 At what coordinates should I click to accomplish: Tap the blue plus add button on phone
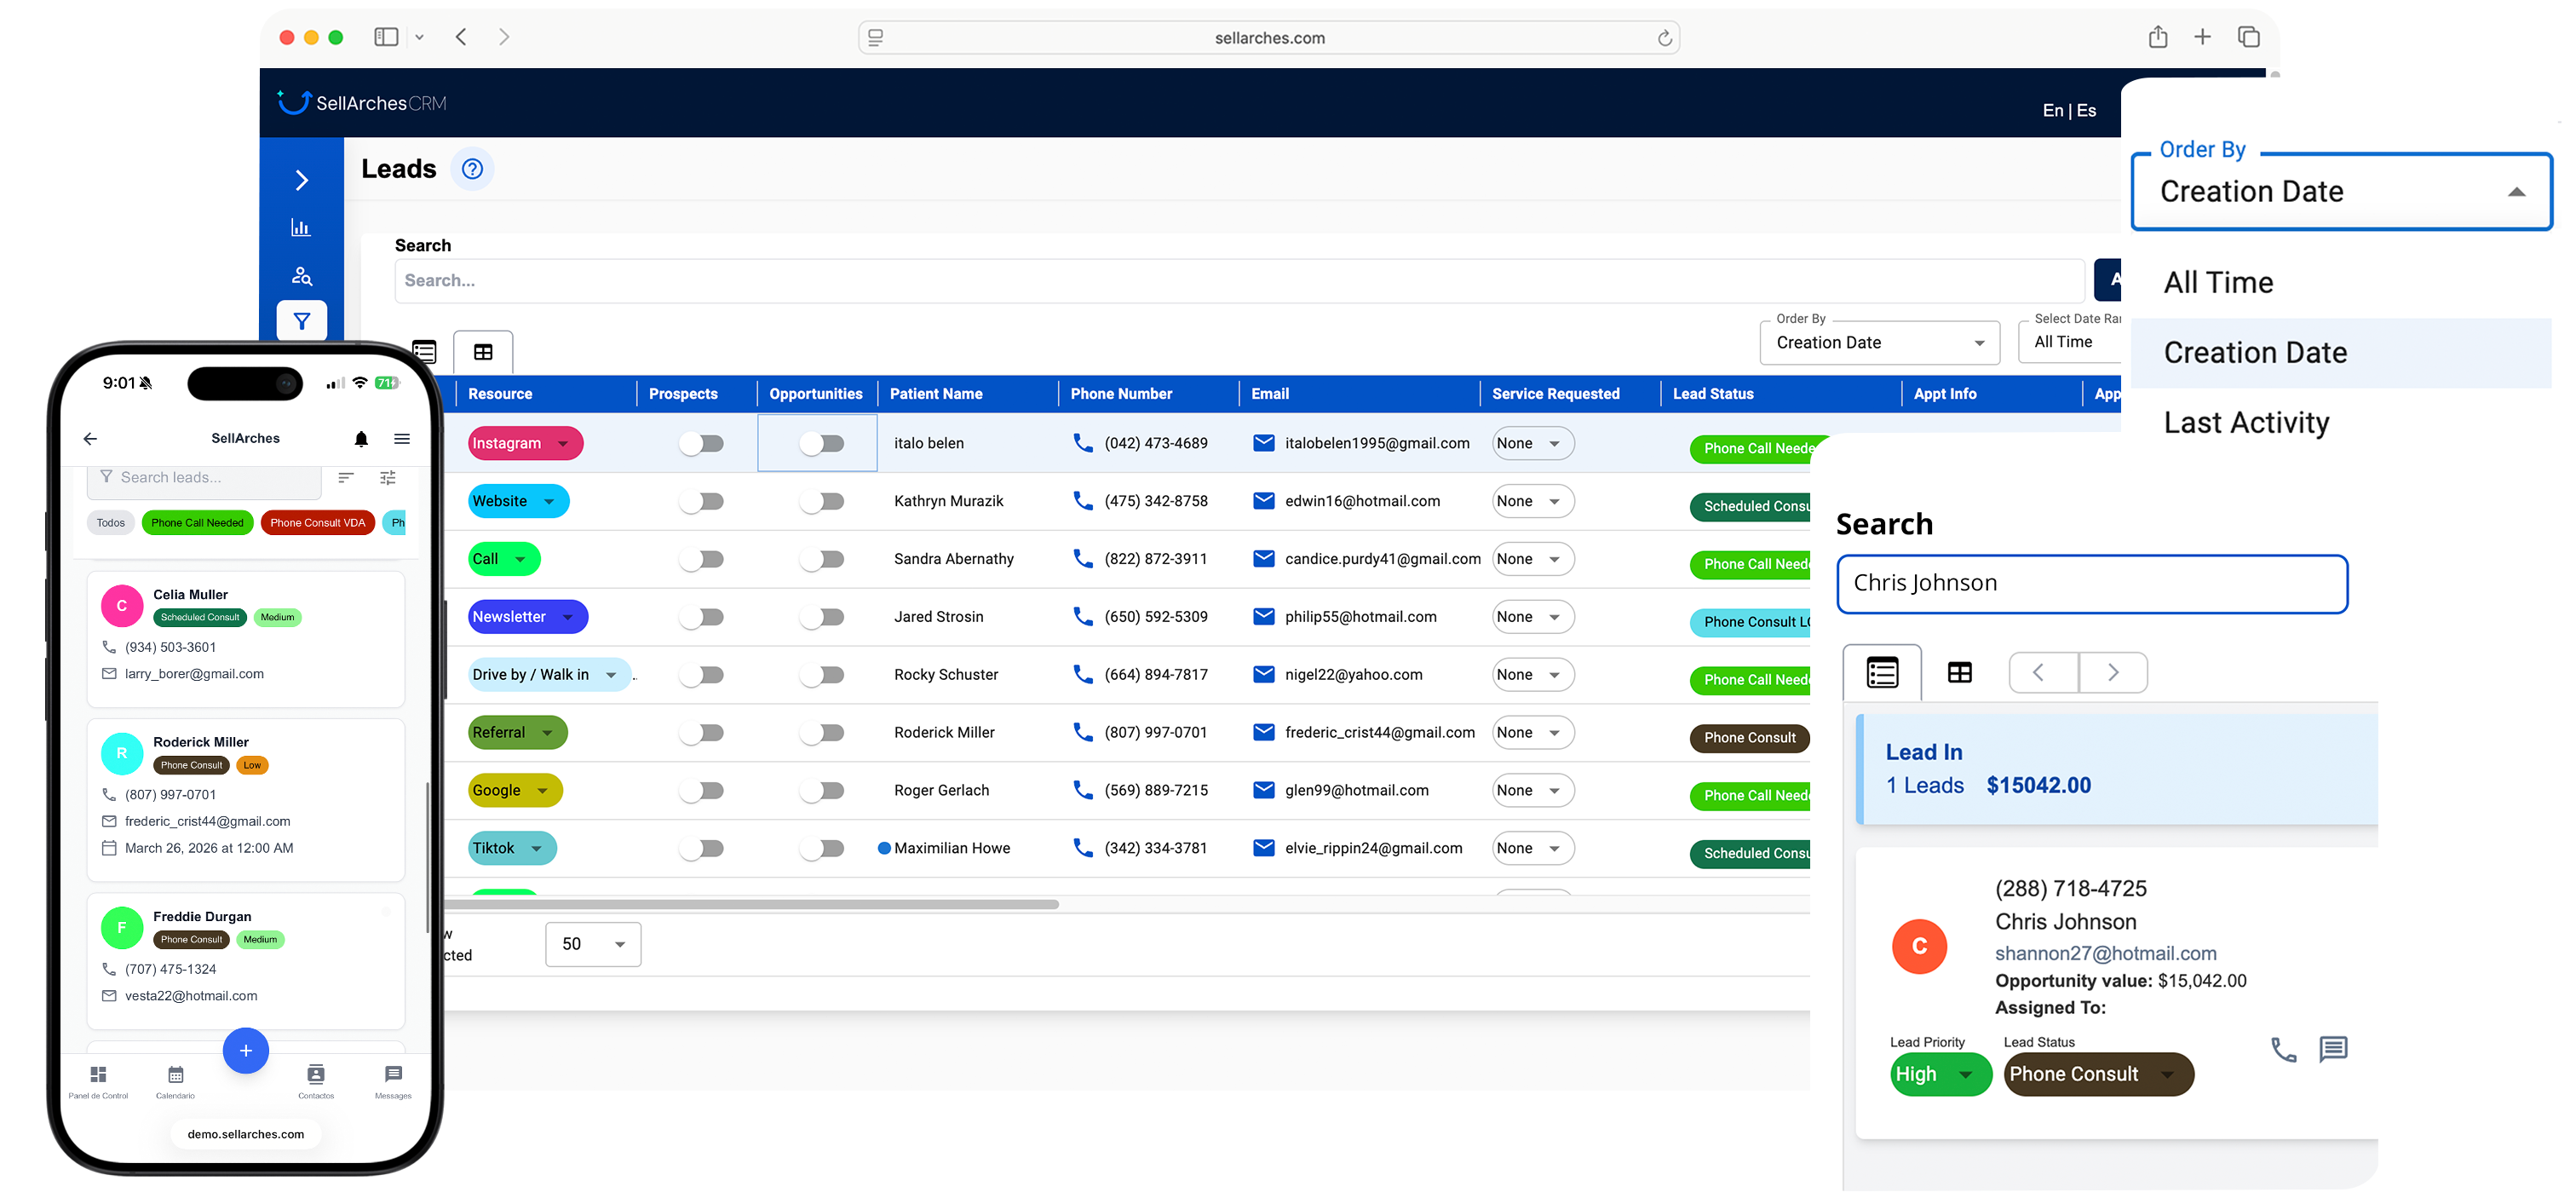click(x=246, y=1050)
